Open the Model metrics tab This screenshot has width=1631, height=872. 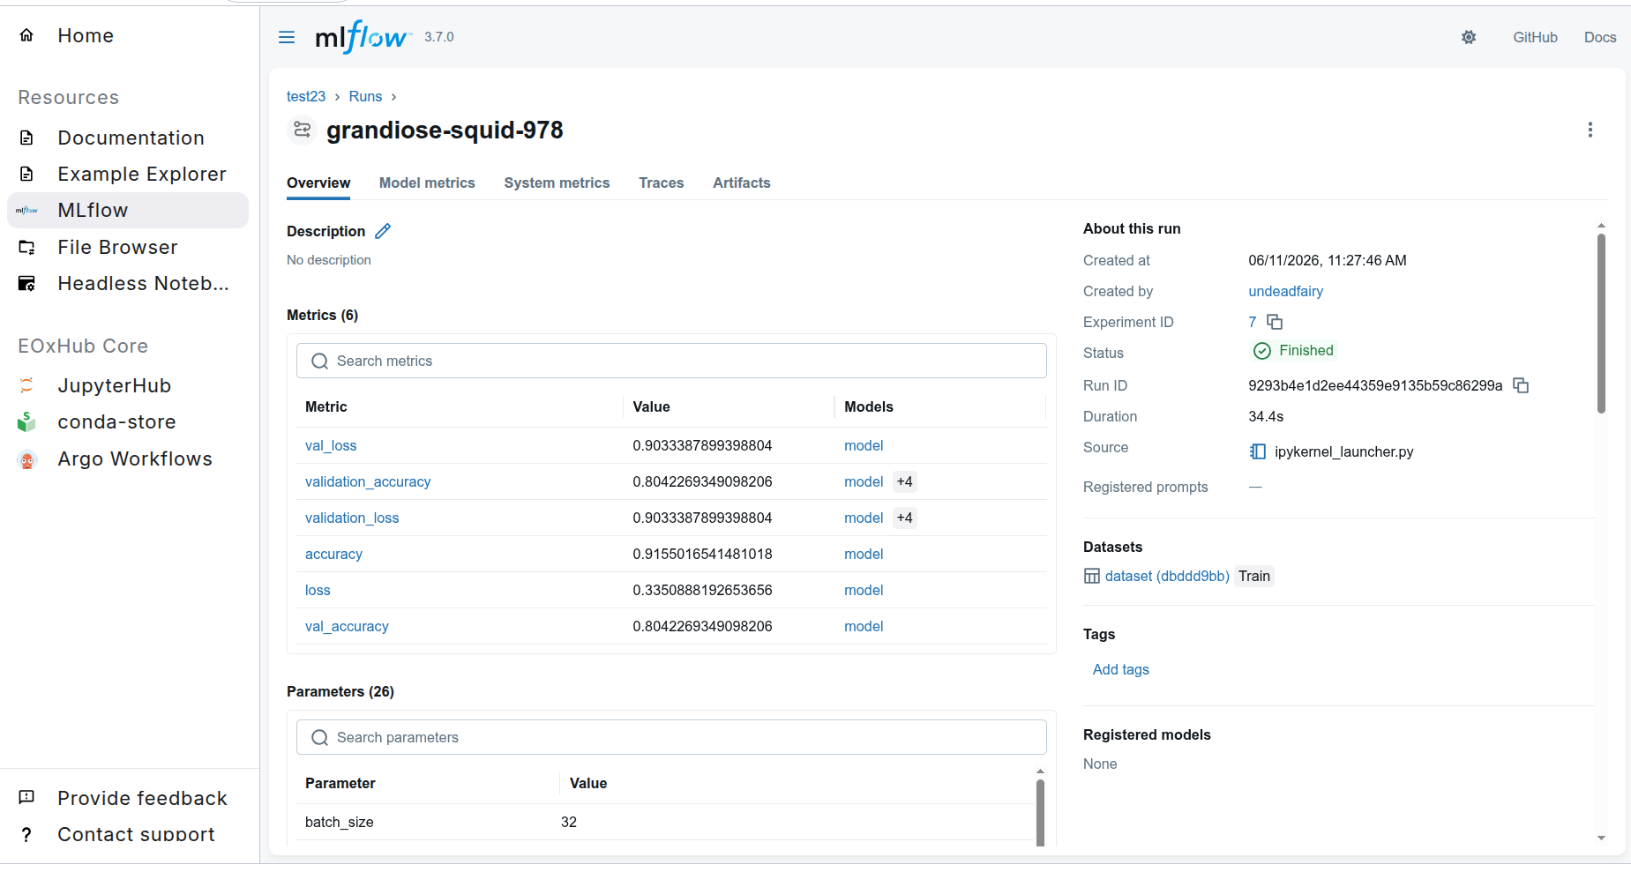tap(427, 183)
